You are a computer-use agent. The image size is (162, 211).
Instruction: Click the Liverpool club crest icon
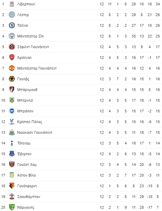(x=12, y=4)
